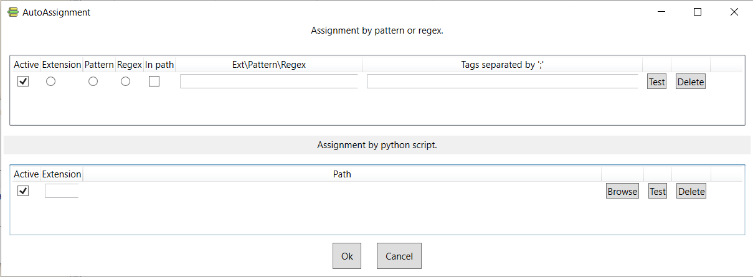Focus the Ext\Pattern\Regex text field
Screen dimensions: 753x277
[268, 82]
